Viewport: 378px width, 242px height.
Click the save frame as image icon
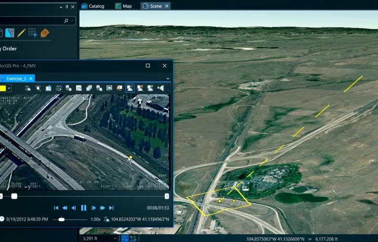pos(79,88)
